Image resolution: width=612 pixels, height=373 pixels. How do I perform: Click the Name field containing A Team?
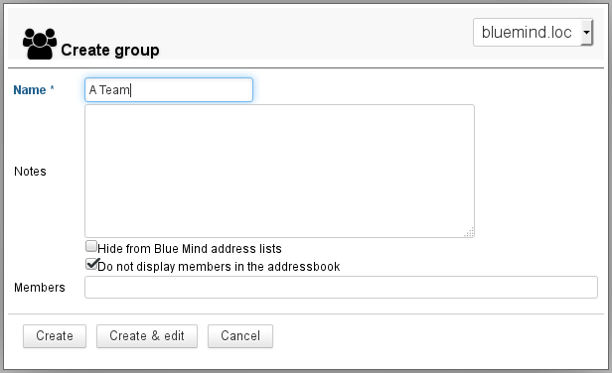click(x=169, y=90)
